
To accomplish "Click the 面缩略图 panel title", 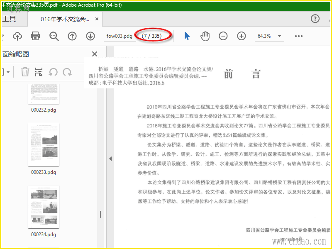I will (15, 54).
